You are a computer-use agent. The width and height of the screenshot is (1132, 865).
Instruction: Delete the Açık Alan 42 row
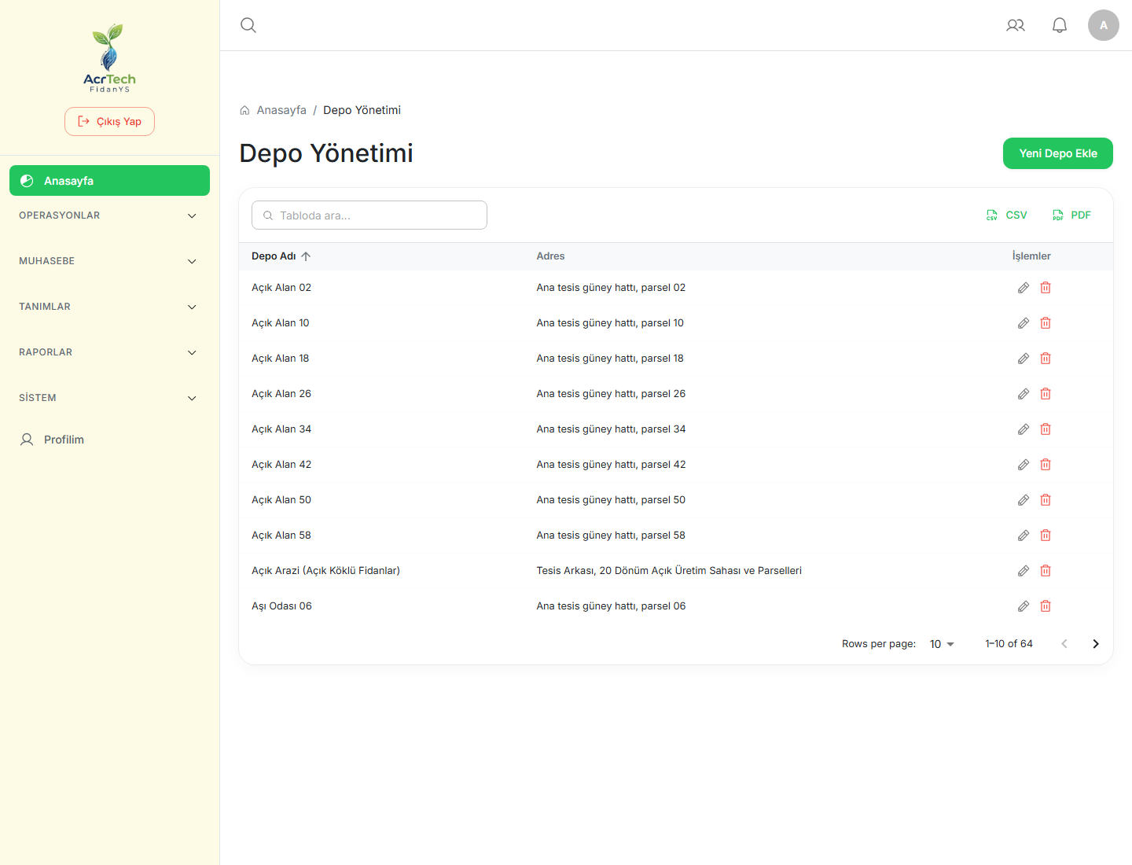click(x=1046, y=465)
